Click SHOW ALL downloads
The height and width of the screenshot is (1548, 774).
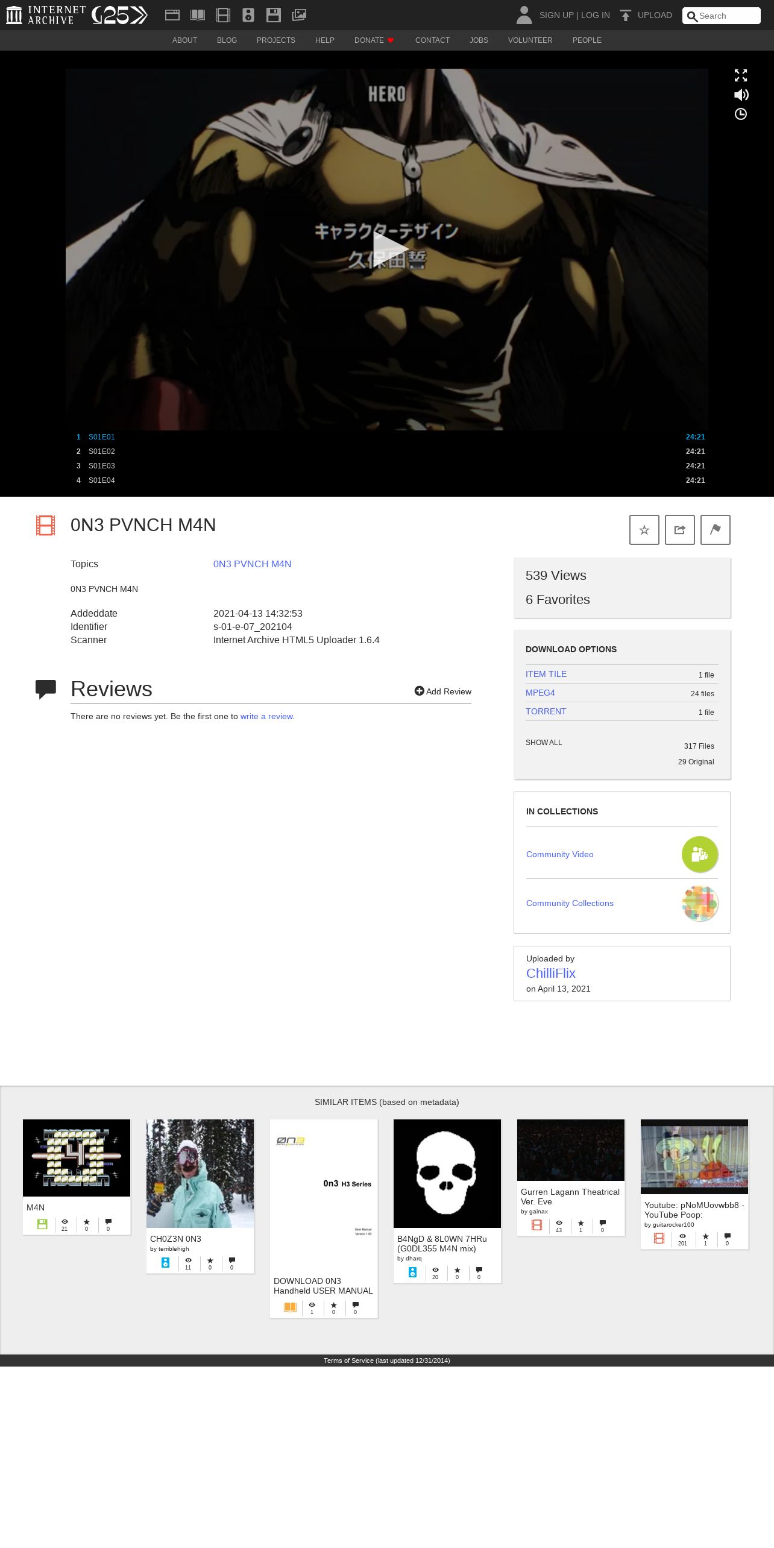(x=544, y=743)
